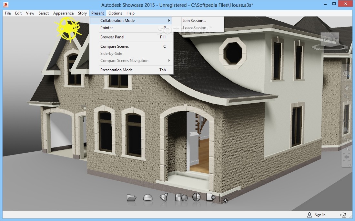The width and height of the screenshot is (355, 221).
Task: Close the navigation bar with its X
Action: point(350,66)
